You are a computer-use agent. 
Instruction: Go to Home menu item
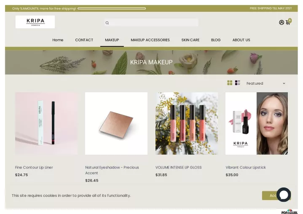[58, 40]
